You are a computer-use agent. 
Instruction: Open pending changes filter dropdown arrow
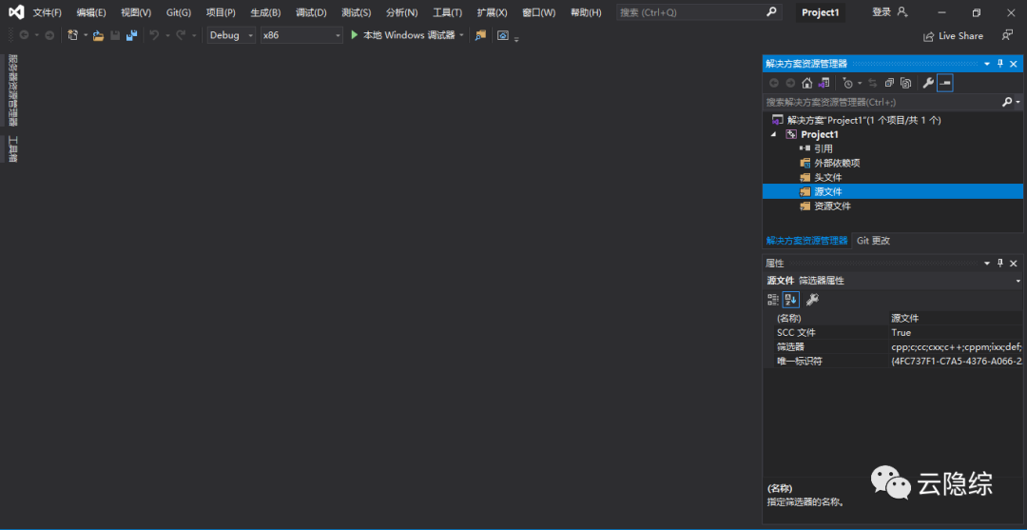[x=860, y=83]
